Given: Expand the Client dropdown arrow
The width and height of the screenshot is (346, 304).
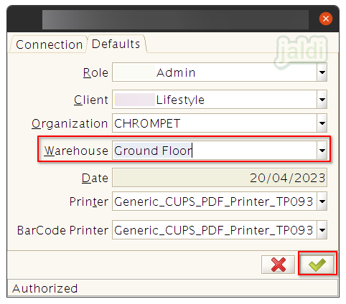Looking at the screenshot, I should [x=322, y=100].
